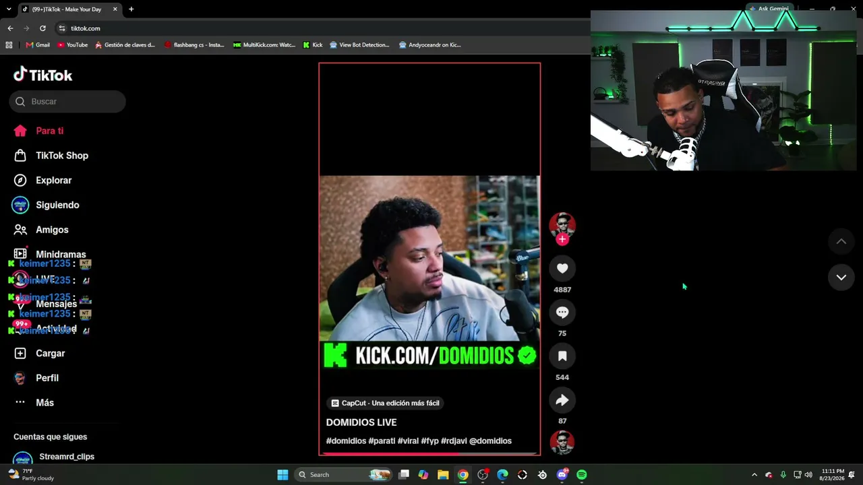863x485 pixels.
Task: Open the YouTube bookmark
Action: tap(73, 45)
